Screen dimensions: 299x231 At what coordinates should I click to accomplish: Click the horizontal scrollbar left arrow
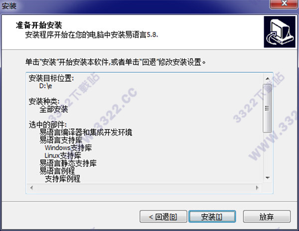coord(32,188)
